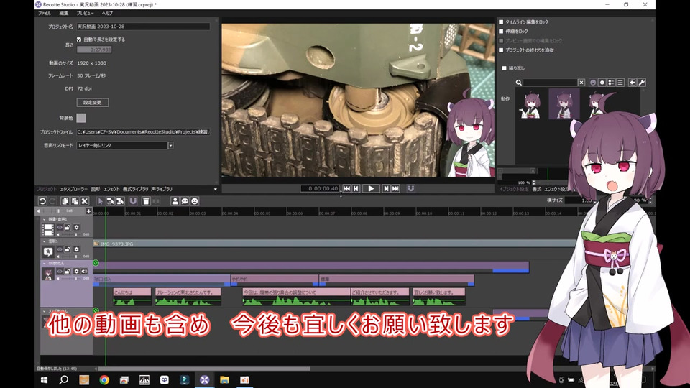Image resolution: width=690 pixels, height=388 pixels.
Task: Click the 設定変更 button
Action: [93, 103]
